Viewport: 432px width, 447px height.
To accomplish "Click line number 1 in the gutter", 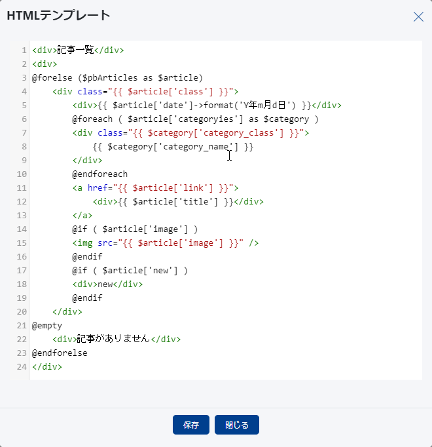I will tap(24, 50).
